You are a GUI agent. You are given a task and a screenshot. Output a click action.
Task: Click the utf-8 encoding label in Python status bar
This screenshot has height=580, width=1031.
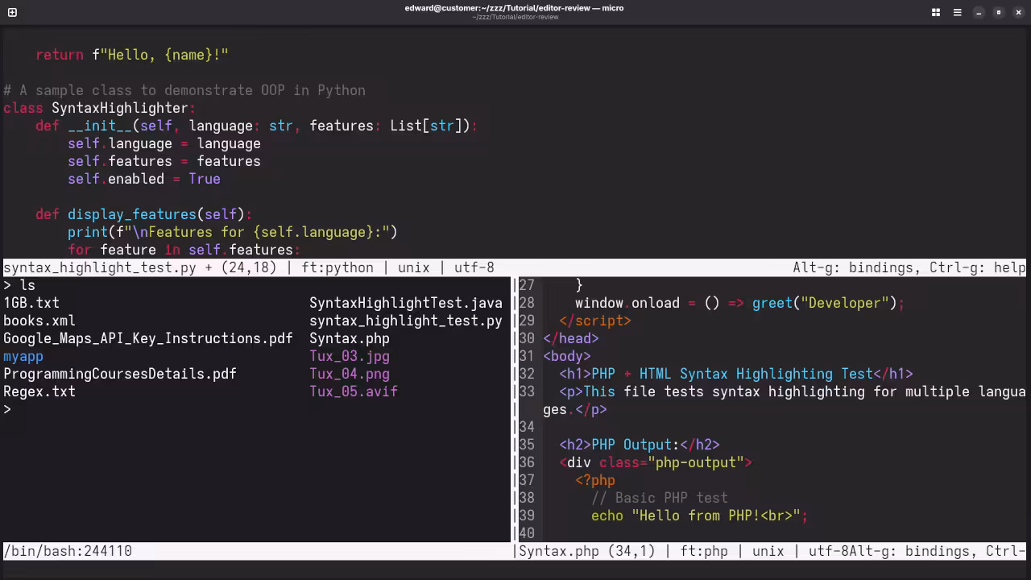point(474,267)
